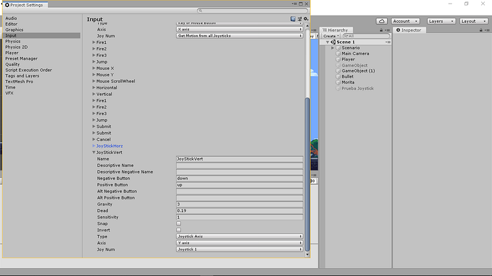Click the cloud services icon
The height and width of the screenshot is (276, 492).
[x=380, y=21]
